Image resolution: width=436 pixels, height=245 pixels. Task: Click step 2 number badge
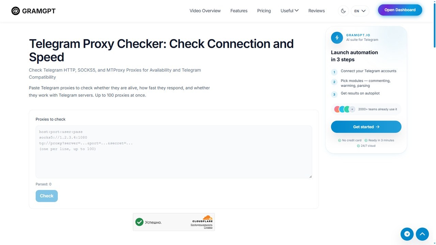point(334,82)
